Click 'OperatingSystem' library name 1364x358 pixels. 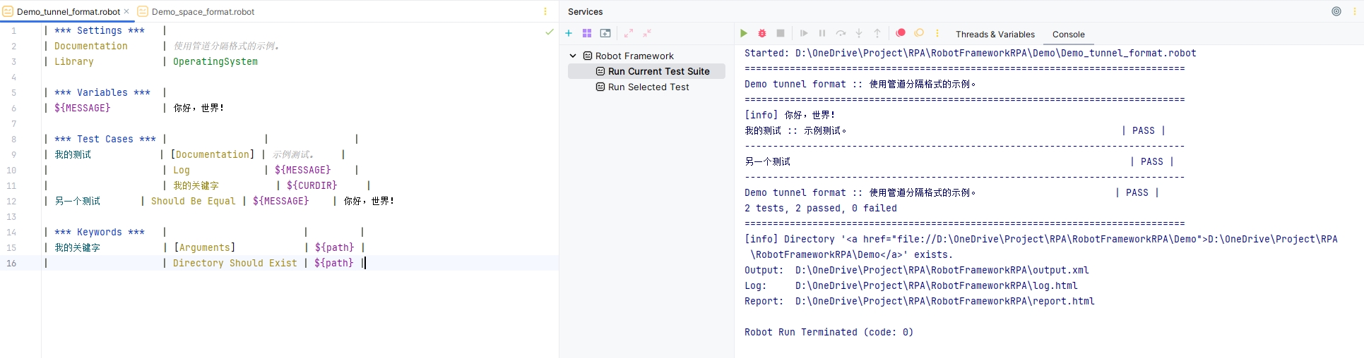[x=215, y=61]
